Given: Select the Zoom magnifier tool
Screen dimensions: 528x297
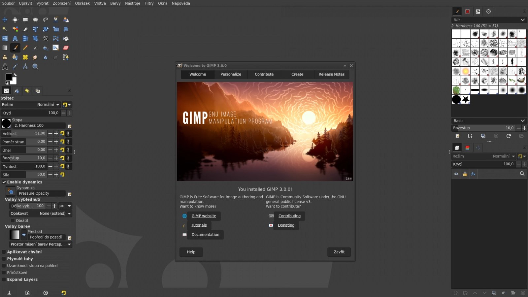Looking at the screenshot, I should (35, 67).
